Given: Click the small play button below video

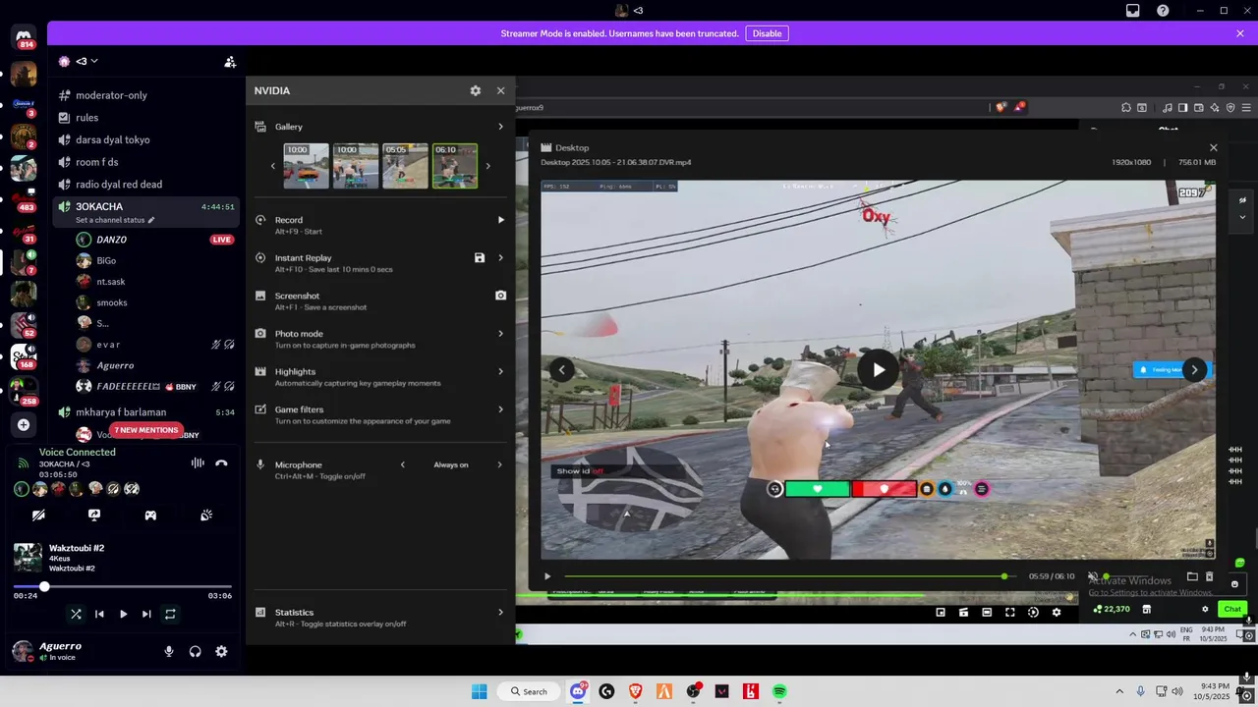Looking at the screenshot, I should coord(547,576).
